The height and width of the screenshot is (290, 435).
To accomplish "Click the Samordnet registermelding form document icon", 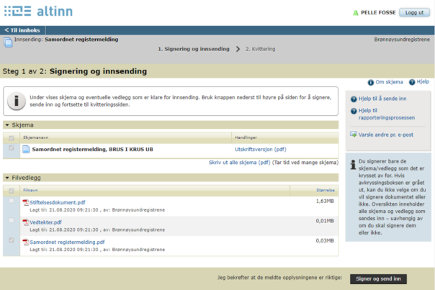I will pyautogui.click(x=25, y=149).
